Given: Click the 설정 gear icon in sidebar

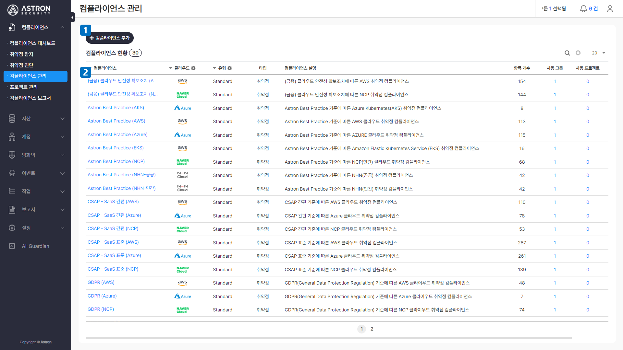Looking at the screenshot, I should [12, 228].
